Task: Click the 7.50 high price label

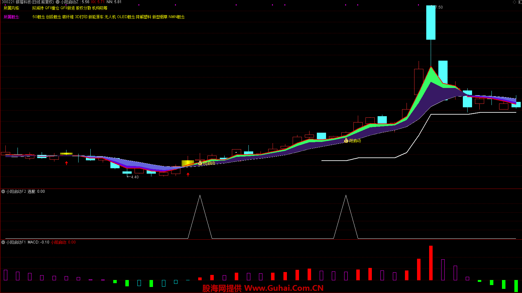Action: (x=439, y=7)
